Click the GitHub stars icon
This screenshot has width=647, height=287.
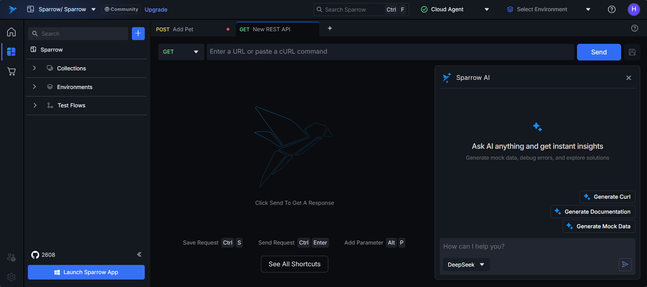click(x=35, y=255)
